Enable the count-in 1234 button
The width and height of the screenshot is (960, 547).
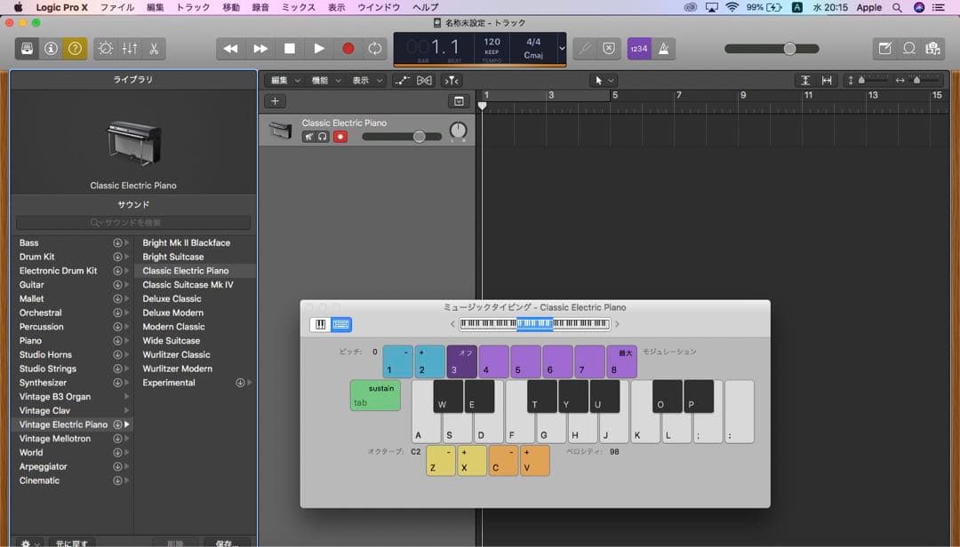click(638, 49)
